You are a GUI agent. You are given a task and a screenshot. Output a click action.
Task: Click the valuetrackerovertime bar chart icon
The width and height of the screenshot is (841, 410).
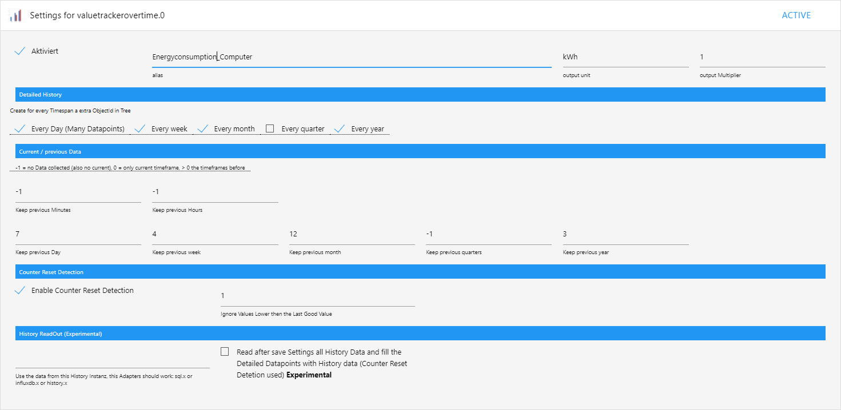(x=15, y=15)
